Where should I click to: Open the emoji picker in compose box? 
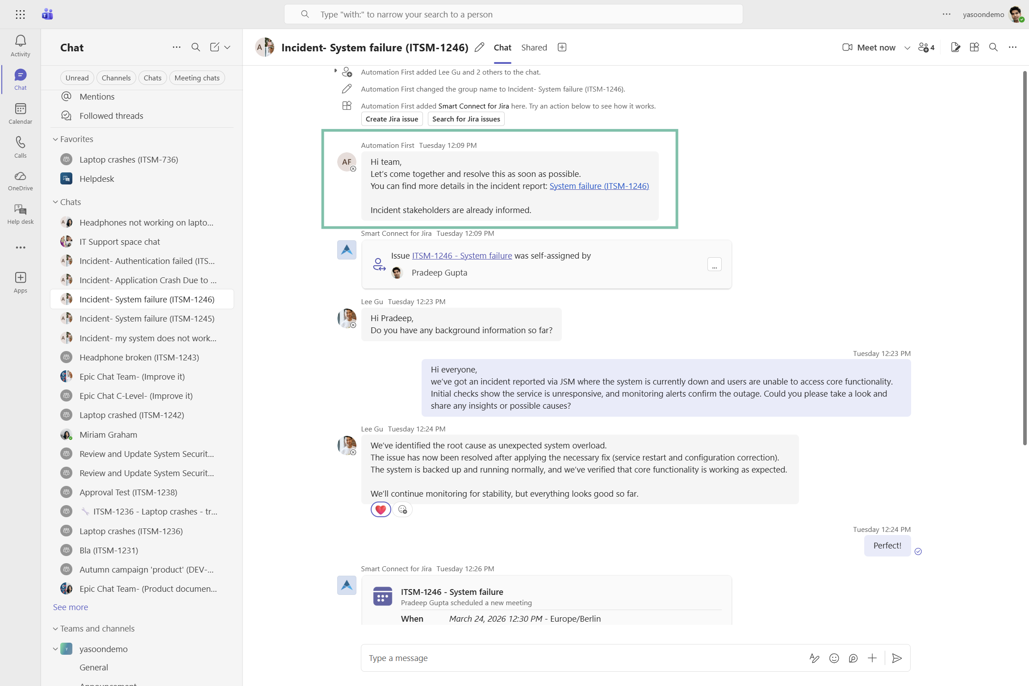pyautogui.click(x=834, y=658)
